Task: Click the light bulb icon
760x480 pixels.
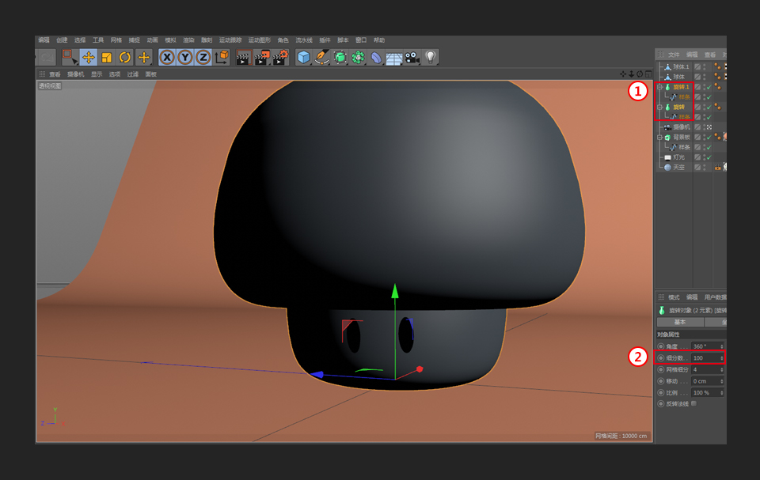Action: tap(430, 57)
